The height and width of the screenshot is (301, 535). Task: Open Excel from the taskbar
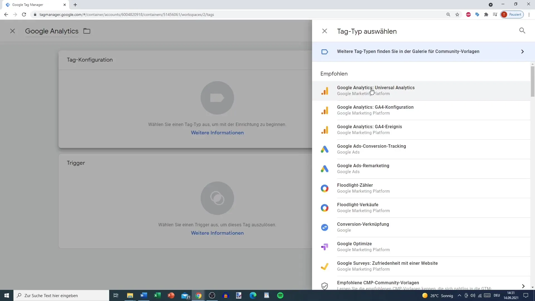coord(157,295)
